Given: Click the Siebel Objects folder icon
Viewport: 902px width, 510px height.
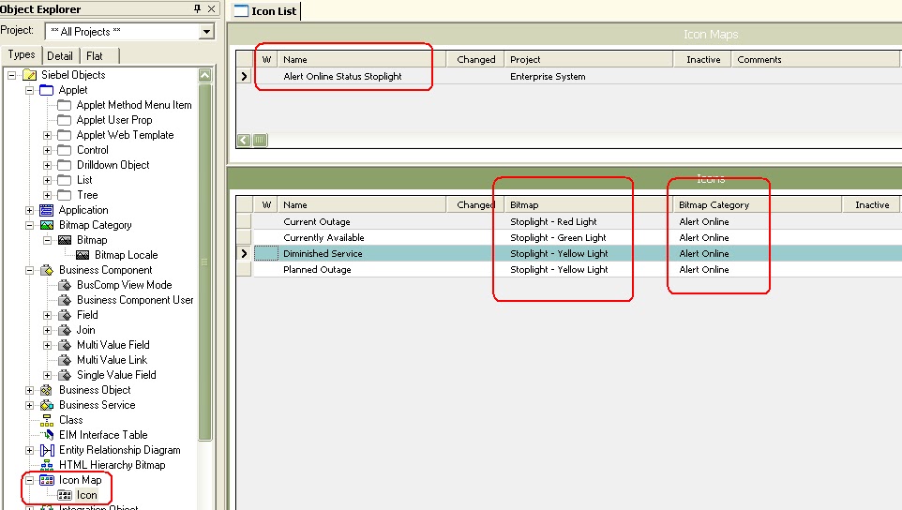Looking at the screenshot, I should pos(29,75).
